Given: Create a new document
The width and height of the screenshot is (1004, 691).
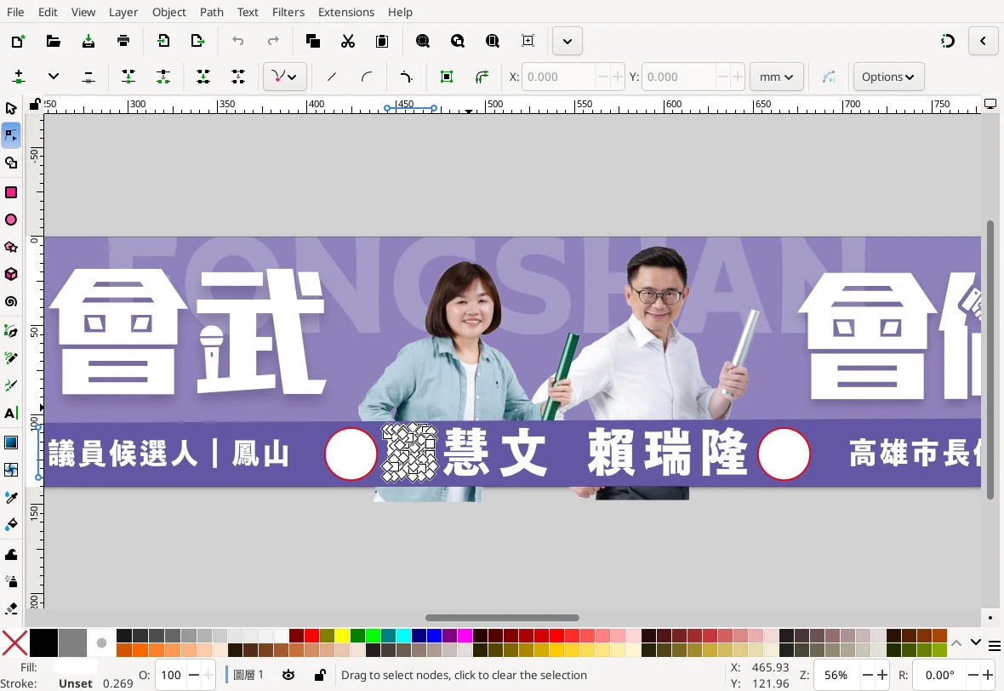Looking at the screenshot, I should pos(19,41).
